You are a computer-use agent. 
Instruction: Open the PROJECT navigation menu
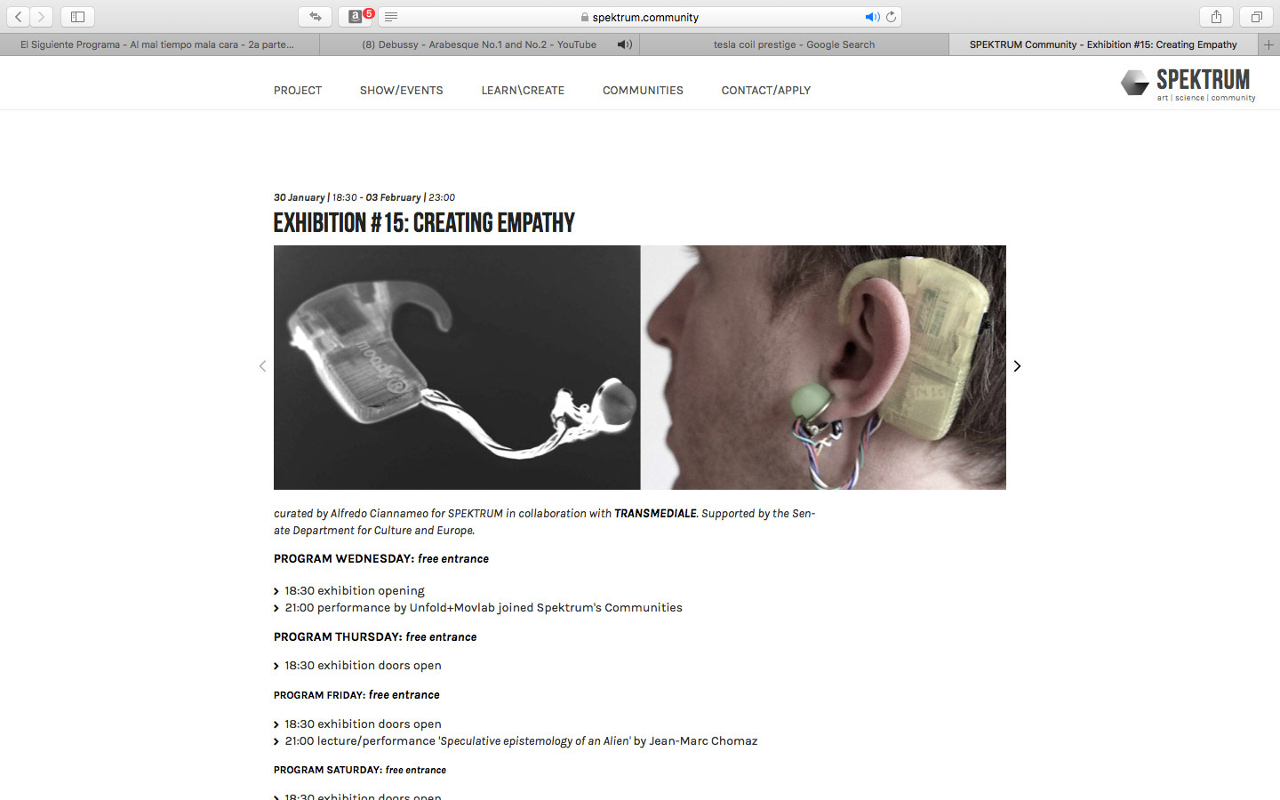point(298,90)
